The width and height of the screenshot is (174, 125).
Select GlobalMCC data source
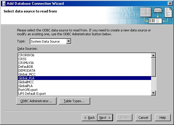[x=84, y=82]
